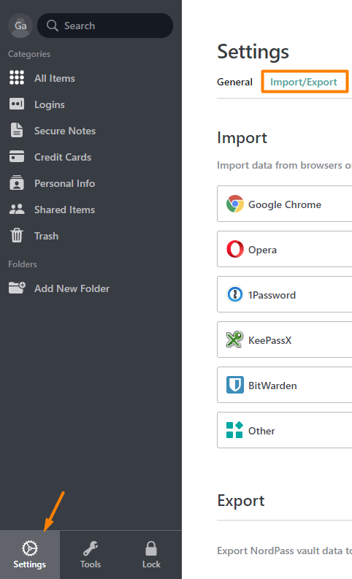Click the Google Chrome logo icon
Screen dimensions: 352x579
(x=235, y=204)
